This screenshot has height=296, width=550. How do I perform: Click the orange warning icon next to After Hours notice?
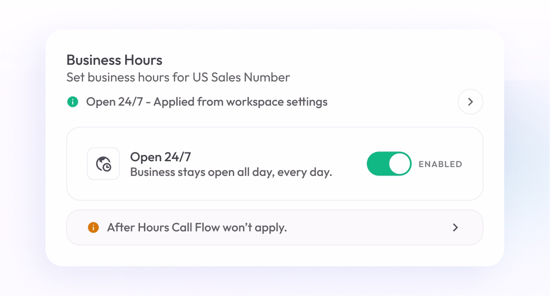pos(93,227)
